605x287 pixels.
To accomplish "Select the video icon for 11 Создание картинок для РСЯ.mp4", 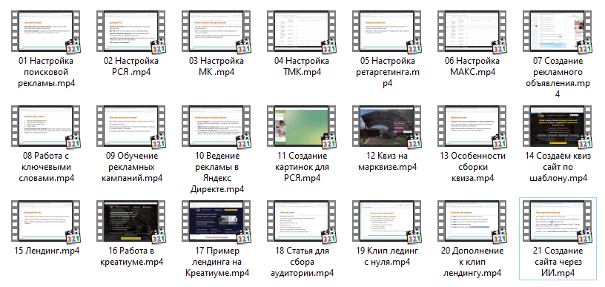I will click(x=302, y=127).
